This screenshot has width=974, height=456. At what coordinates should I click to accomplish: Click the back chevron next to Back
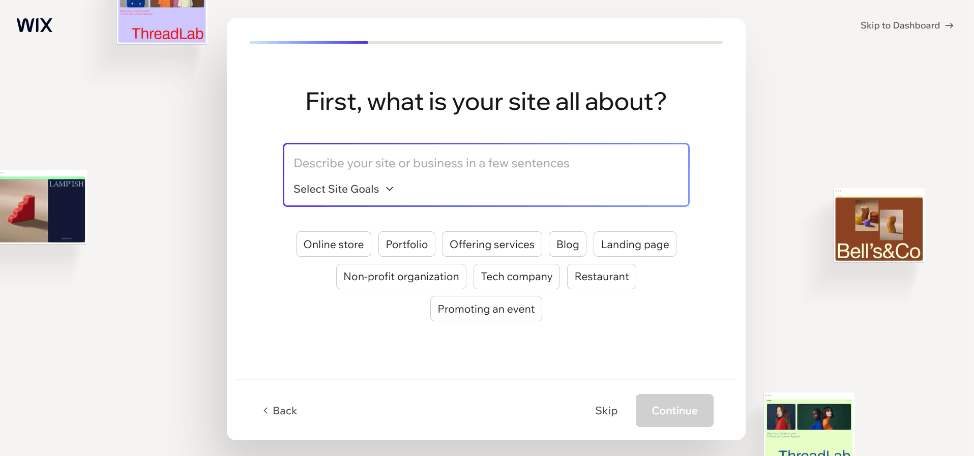tap(265, 410)
